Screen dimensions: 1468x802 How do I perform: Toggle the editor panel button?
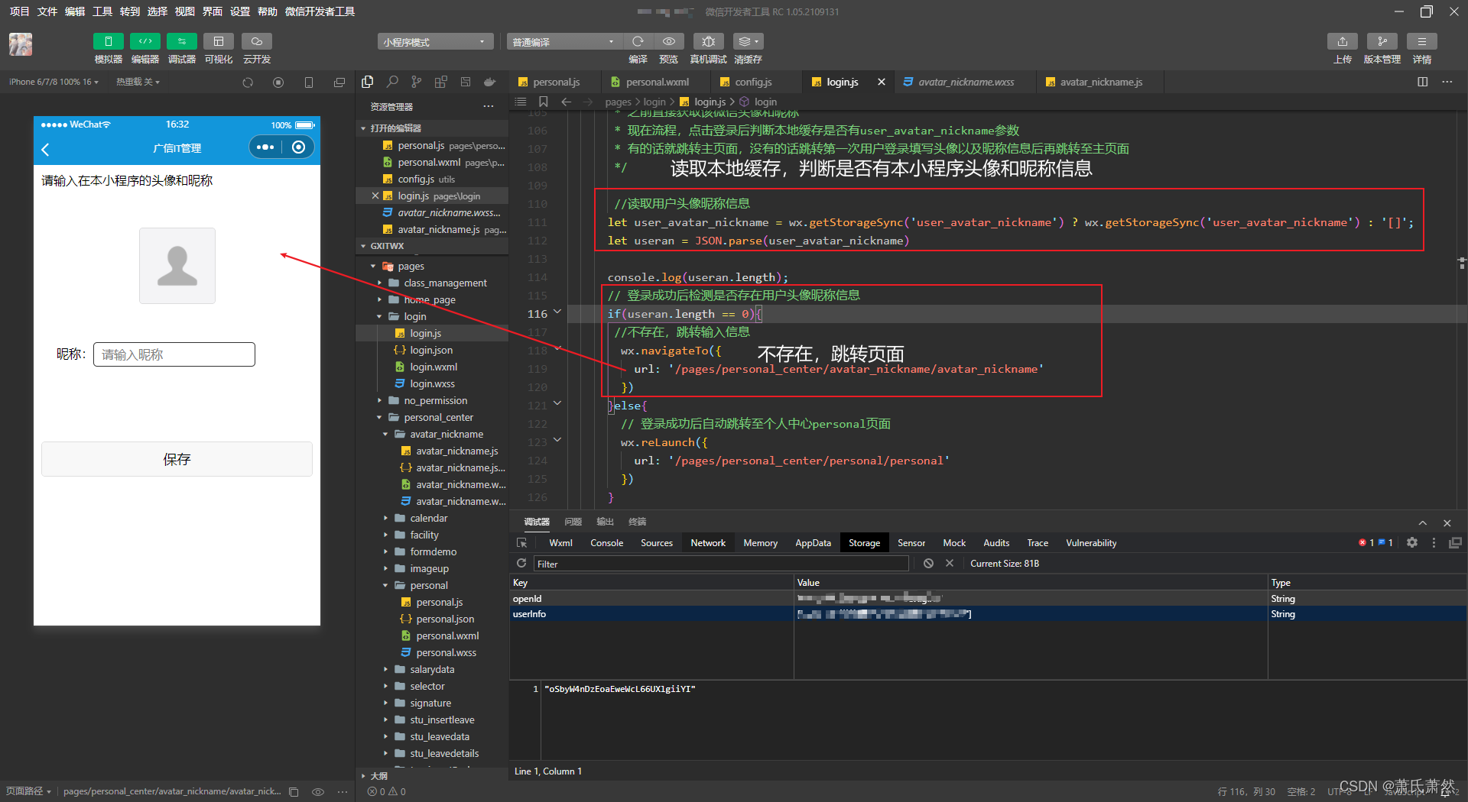pyautogui.click(x=145, y=41)
